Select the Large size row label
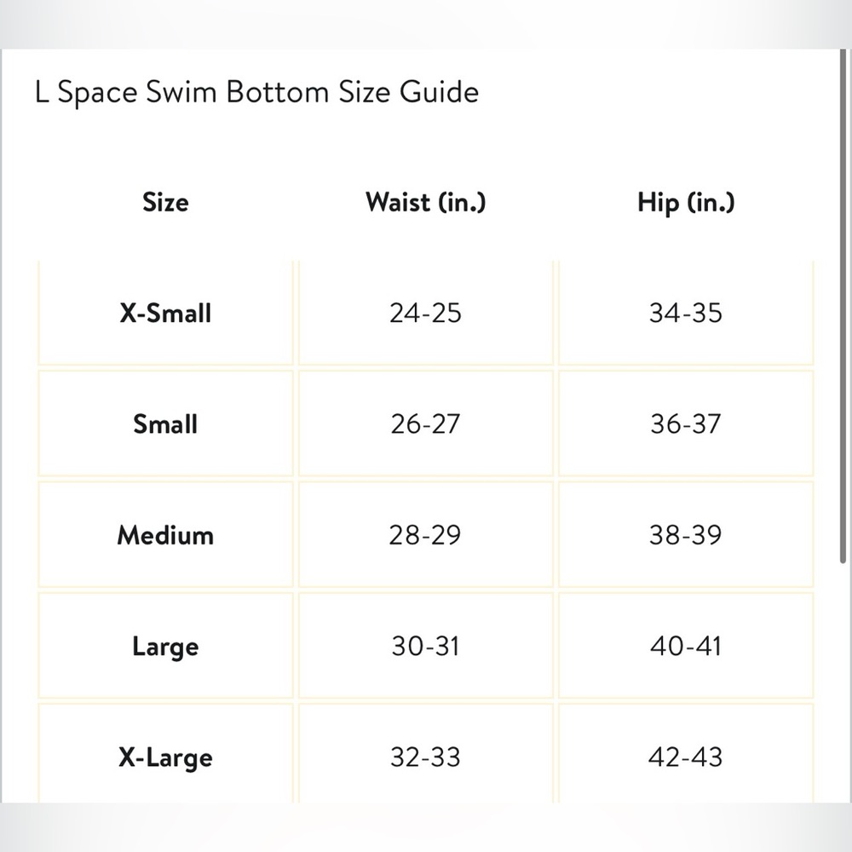This screenshot has width=852, height=852. pos(166,646)
